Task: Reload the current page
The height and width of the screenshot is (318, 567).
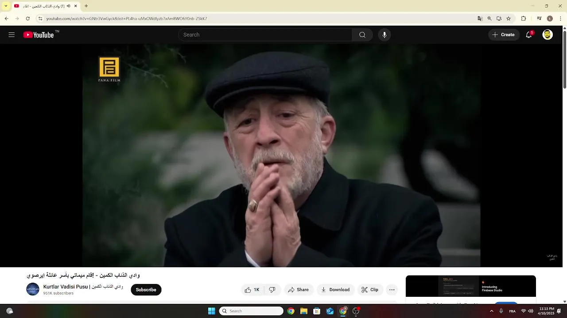Action: 27,19
